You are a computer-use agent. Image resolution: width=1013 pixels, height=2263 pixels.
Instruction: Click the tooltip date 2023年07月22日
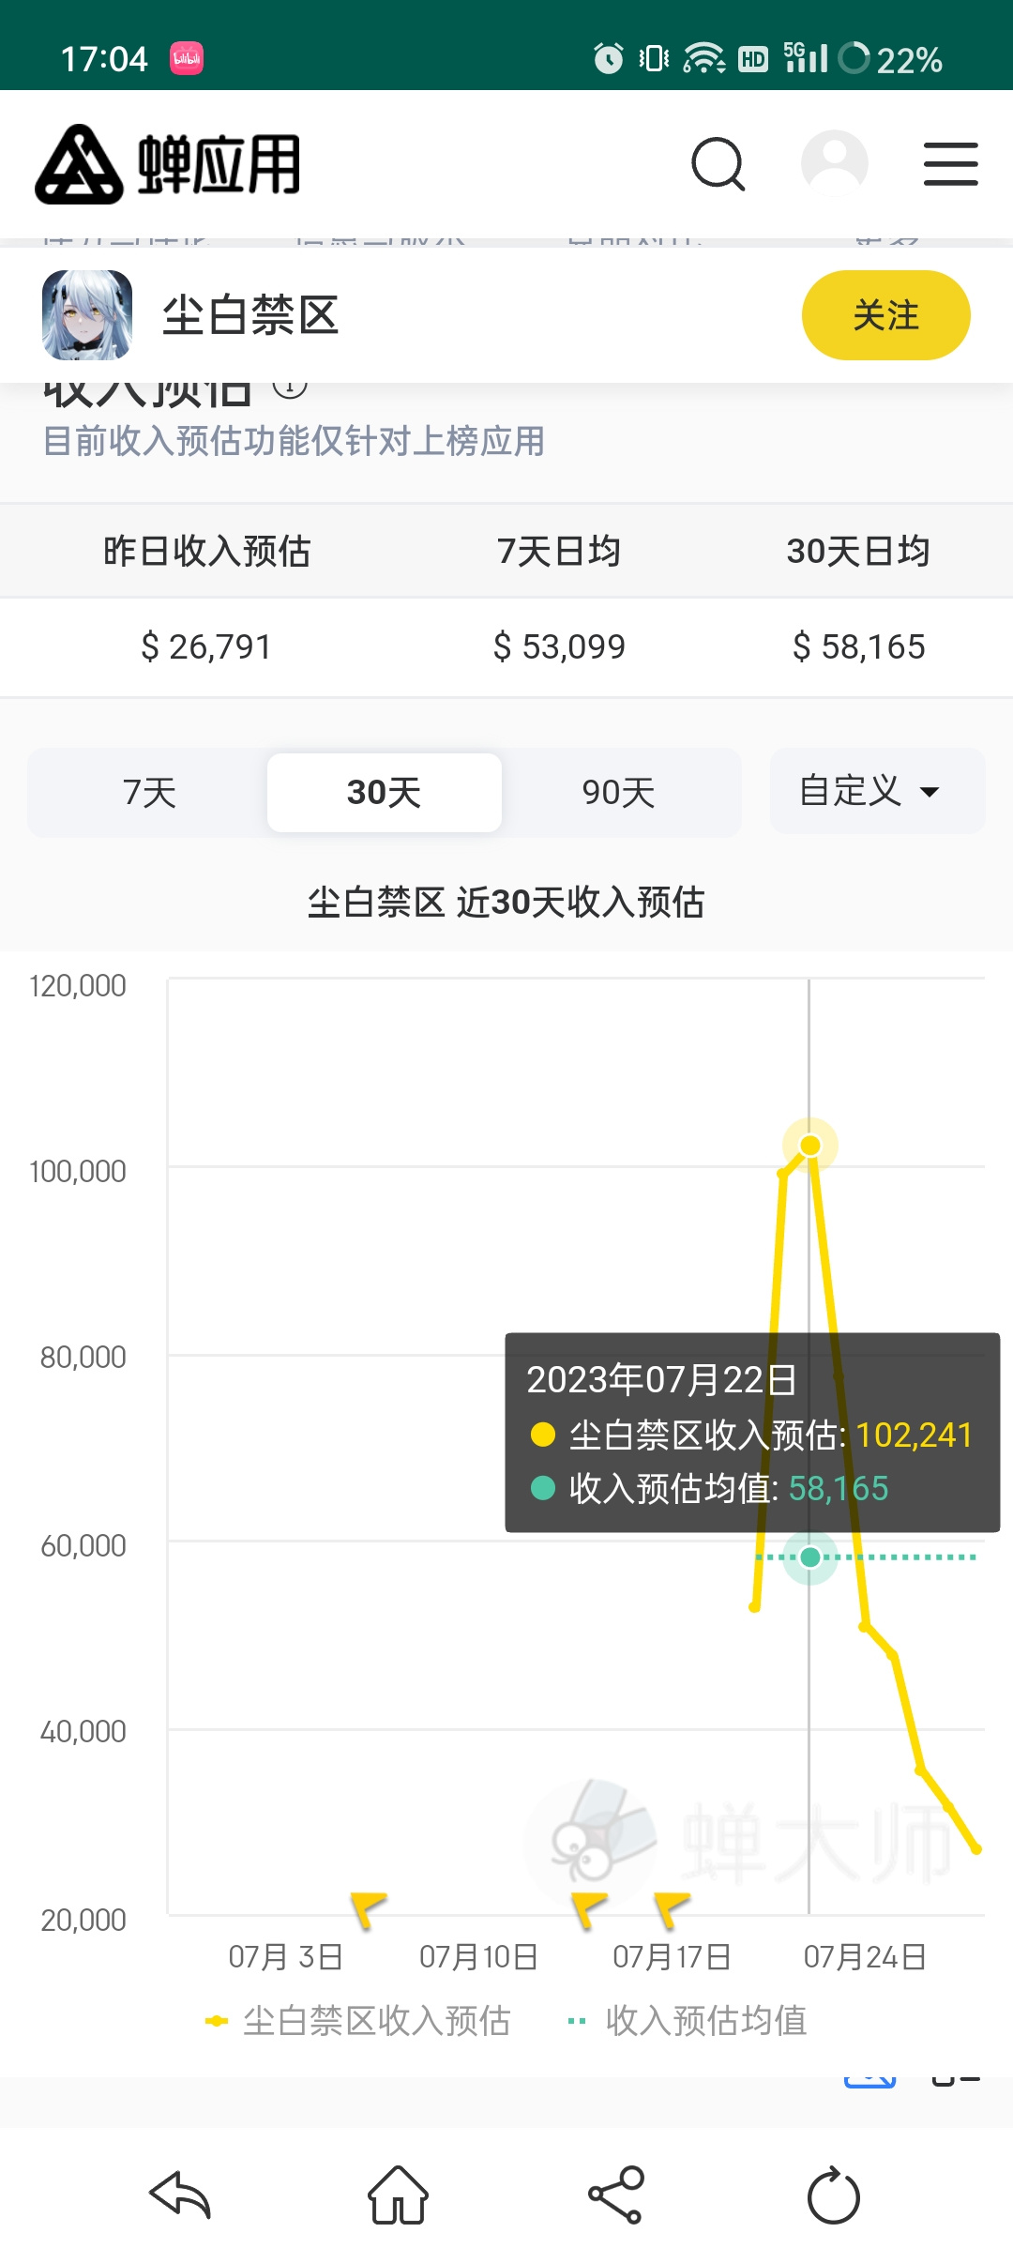[x=661, y=1379]
